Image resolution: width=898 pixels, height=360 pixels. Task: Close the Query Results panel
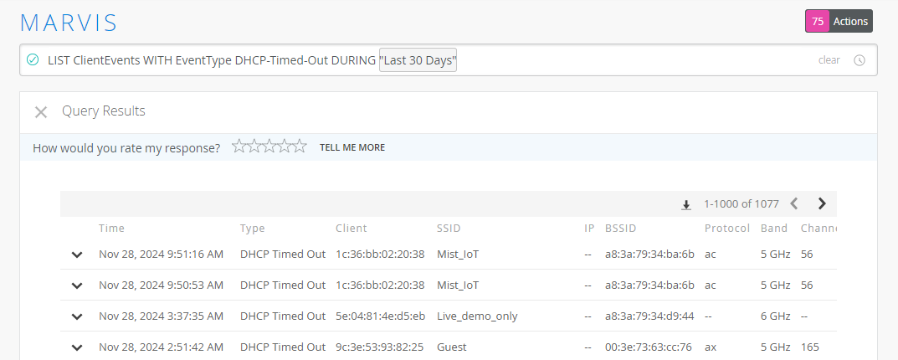(40, 112)
